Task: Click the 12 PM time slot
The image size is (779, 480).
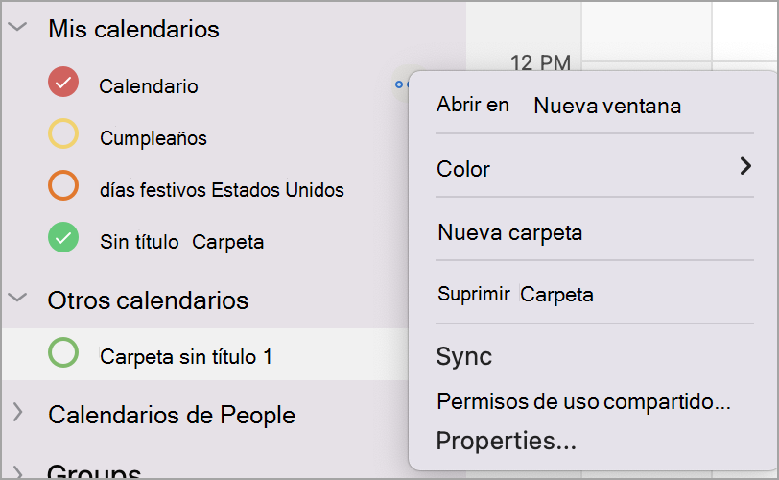Action: coord(540,62)
